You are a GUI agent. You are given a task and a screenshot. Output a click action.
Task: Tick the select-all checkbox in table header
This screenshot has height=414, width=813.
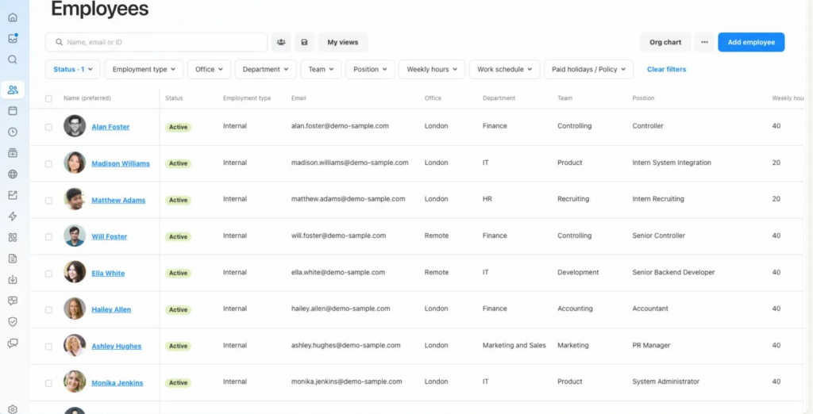48,98
